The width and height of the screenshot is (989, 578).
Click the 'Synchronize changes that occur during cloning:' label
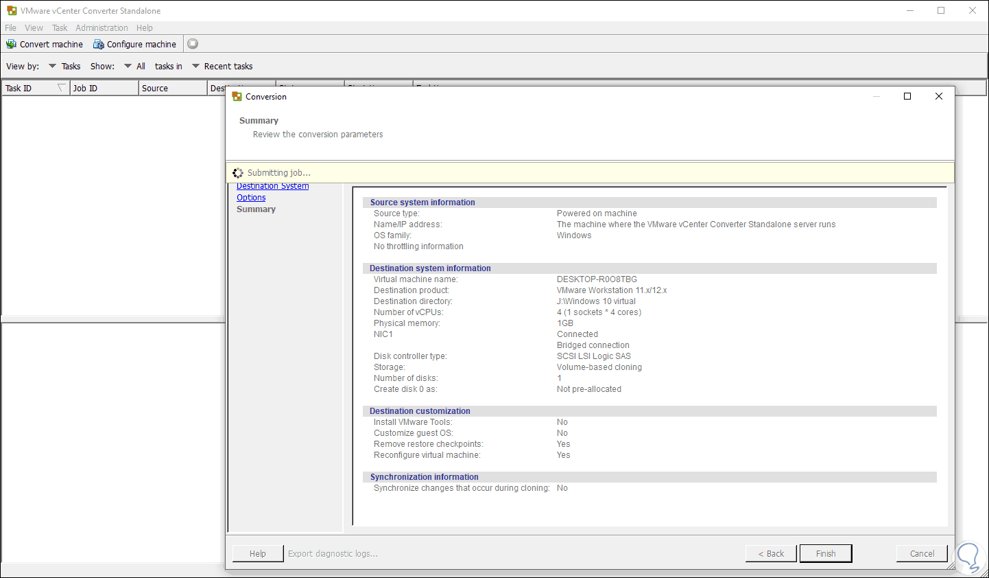(x=462, y=488)
